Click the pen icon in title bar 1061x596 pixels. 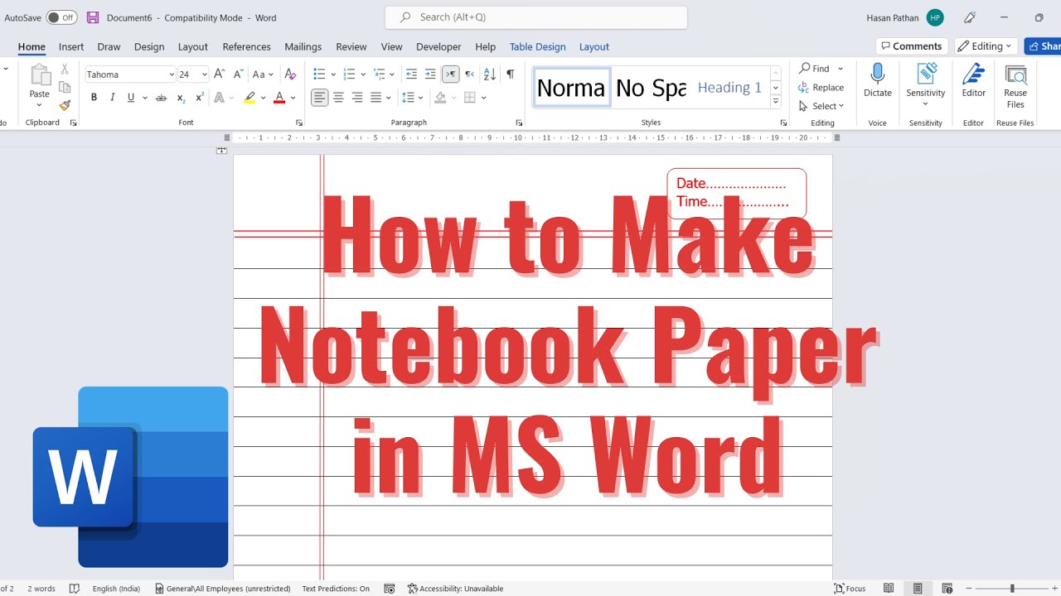[x=970, y=17]
